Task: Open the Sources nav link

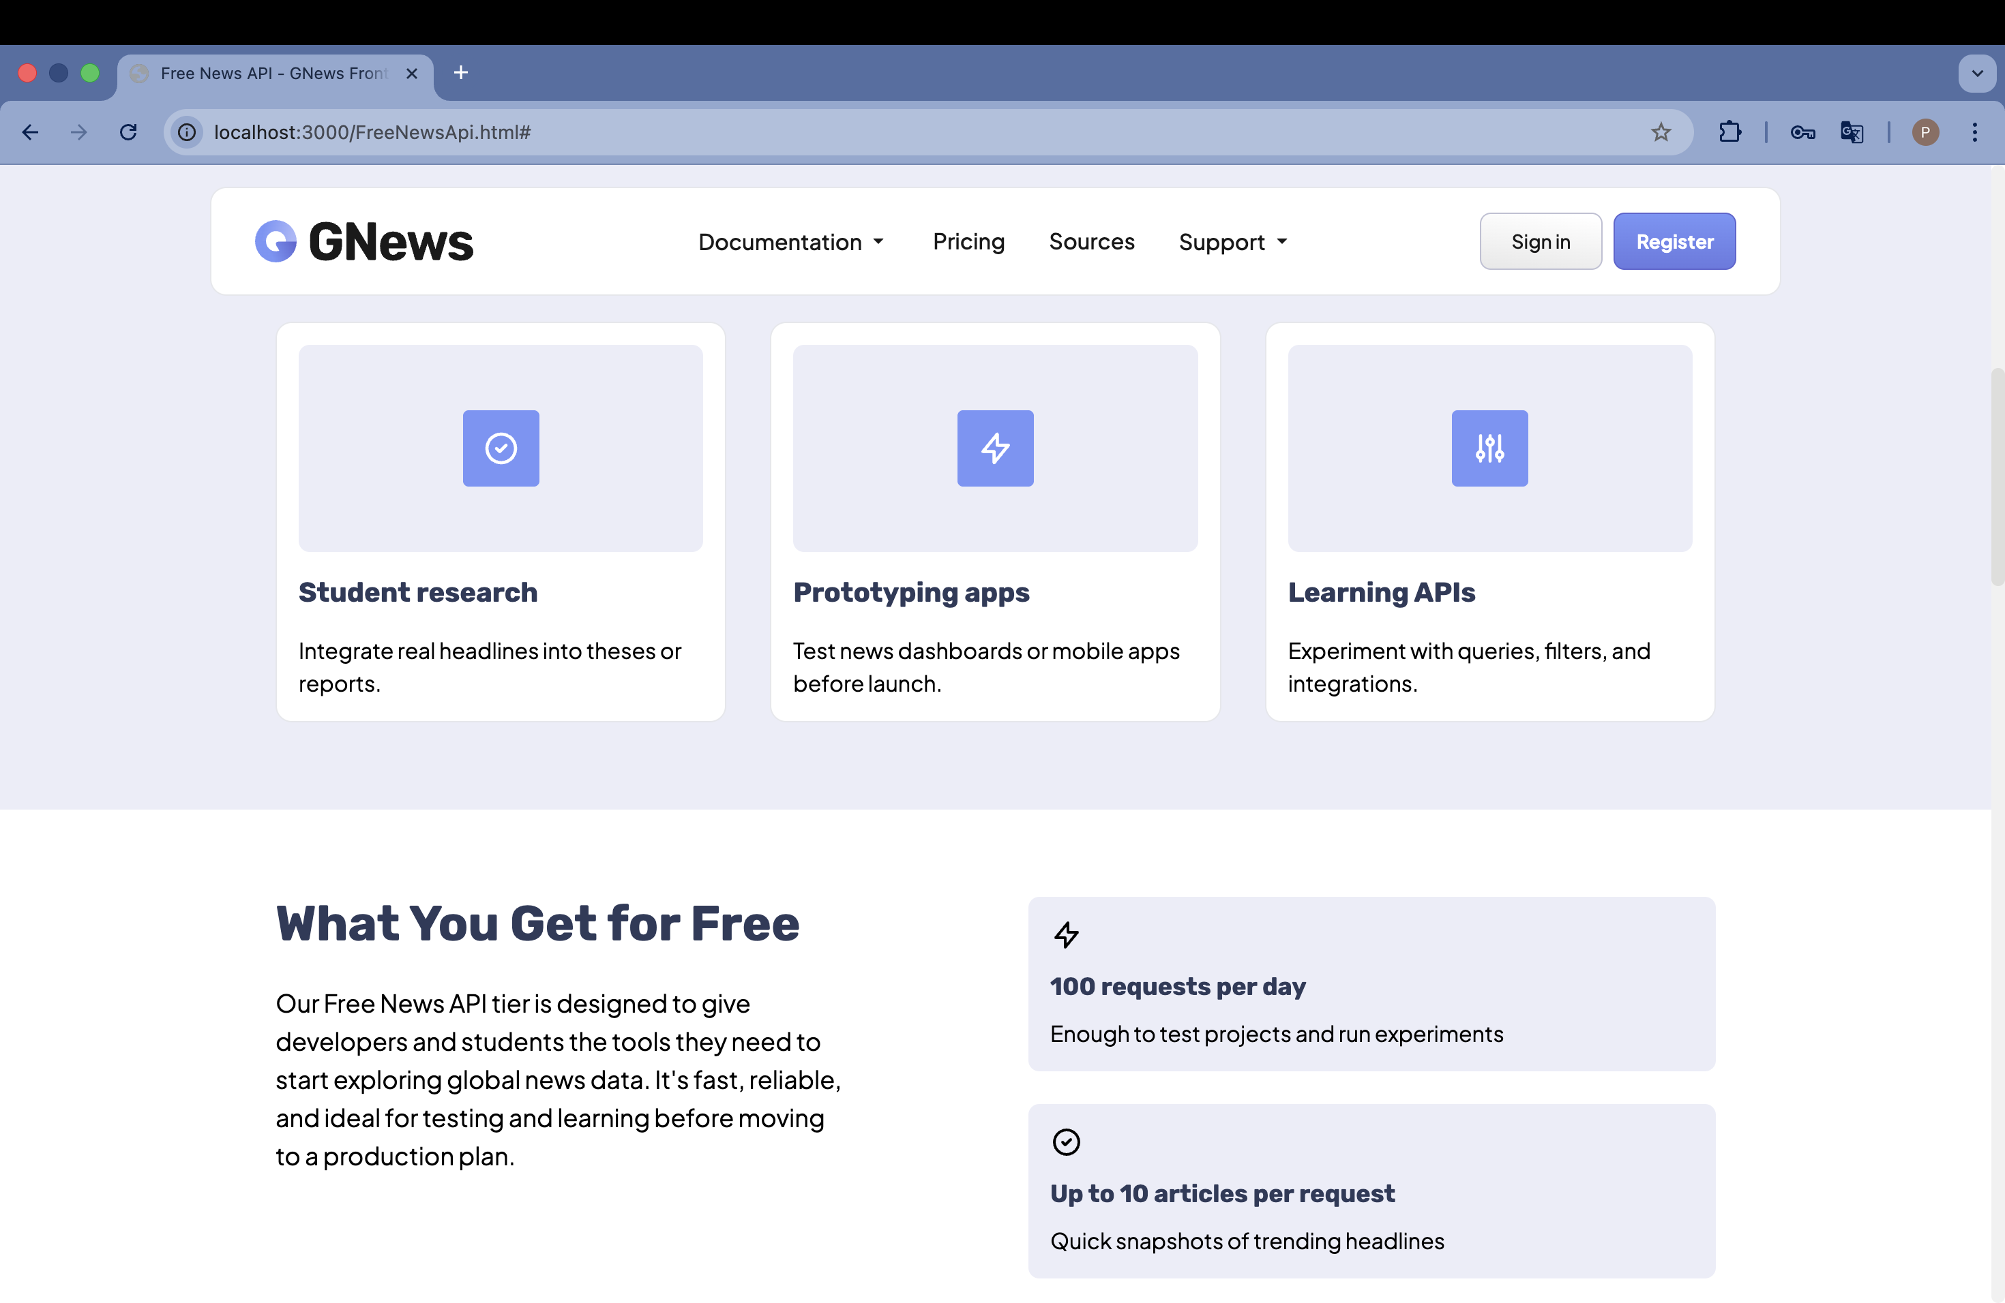Action: (x=1091, y=241)
